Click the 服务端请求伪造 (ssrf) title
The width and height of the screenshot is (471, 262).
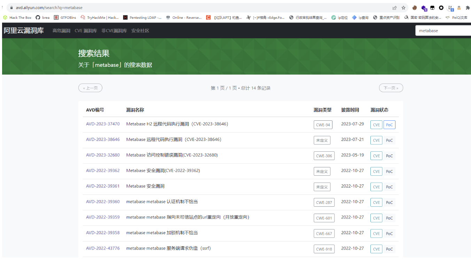pos(168,248)
